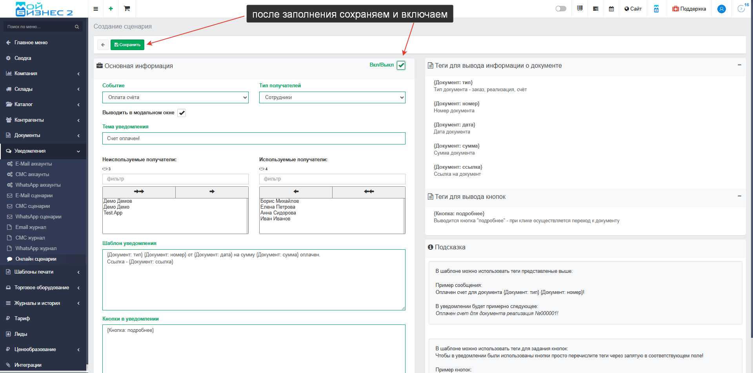Click the barcode icon in top bar

point(580,9)
